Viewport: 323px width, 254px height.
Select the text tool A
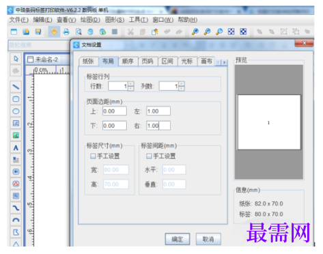click(16, 147)
